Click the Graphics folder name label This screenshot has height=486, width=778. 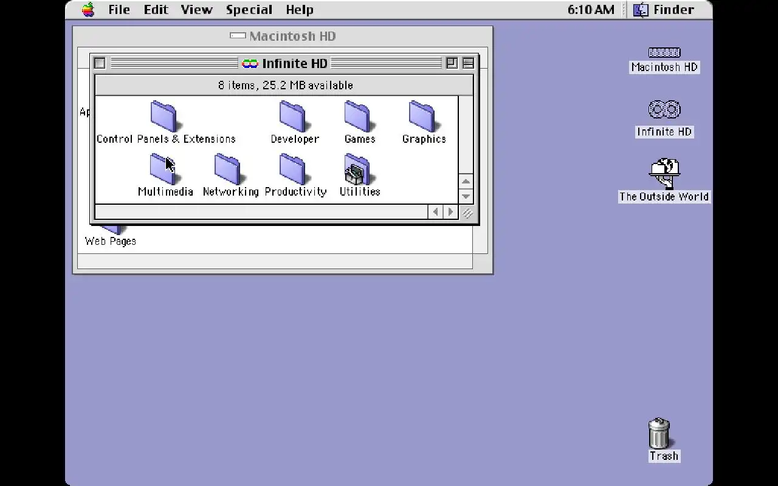coord(424,139)
